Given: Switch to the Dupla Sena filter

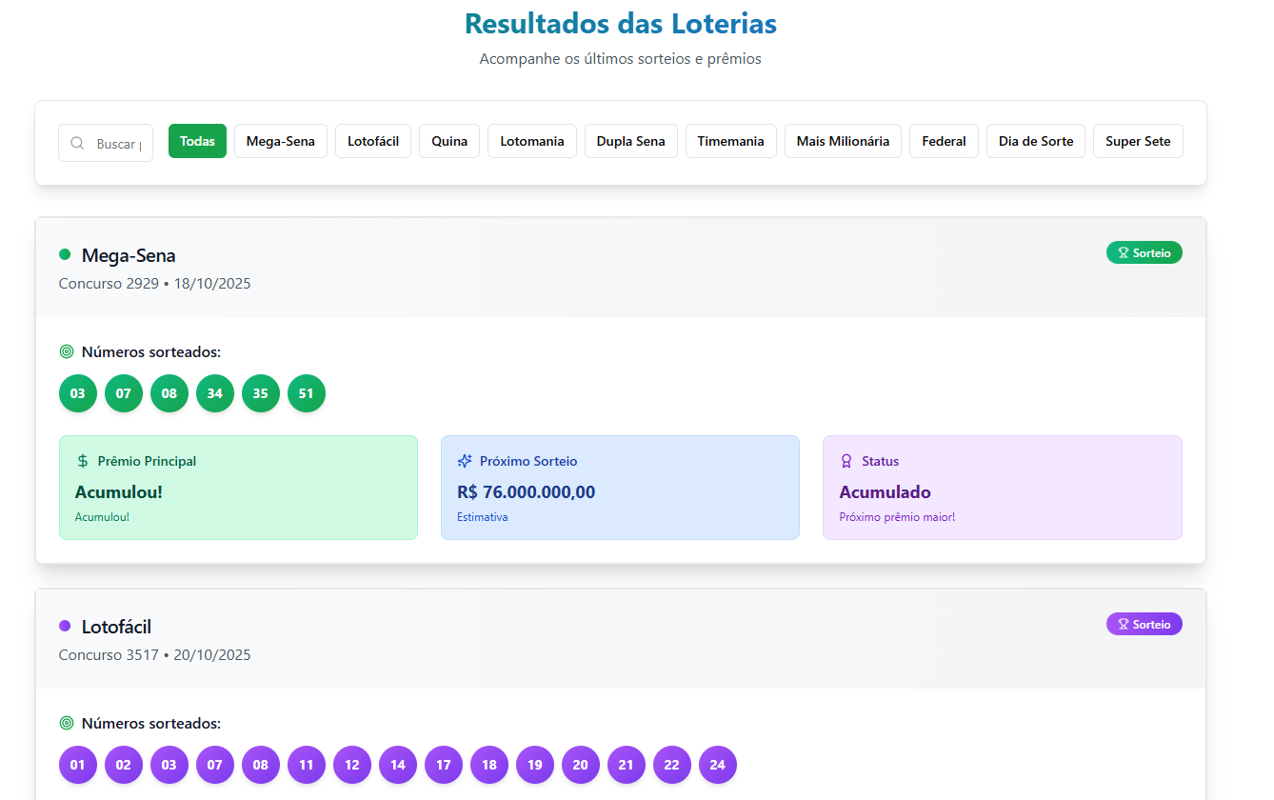Looking at the screenshot, I should click(631, 141).
